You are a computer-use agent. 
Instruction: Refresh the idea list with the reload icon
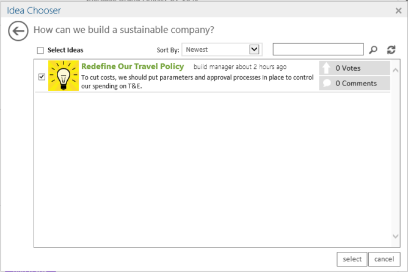point(392,50)
